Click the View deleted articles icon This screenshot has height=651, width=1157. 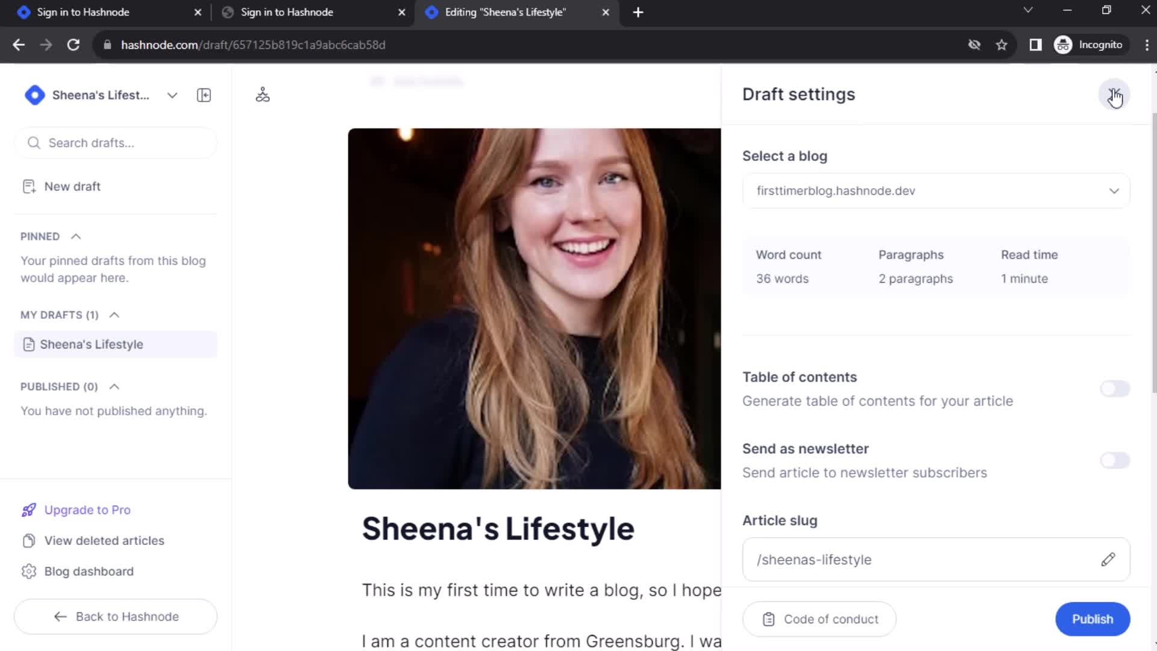click(29, 541)
